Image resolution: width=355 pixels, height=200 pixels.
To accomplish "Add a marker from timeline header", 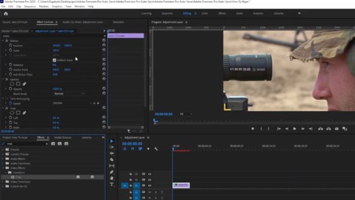I will (148, 149).
